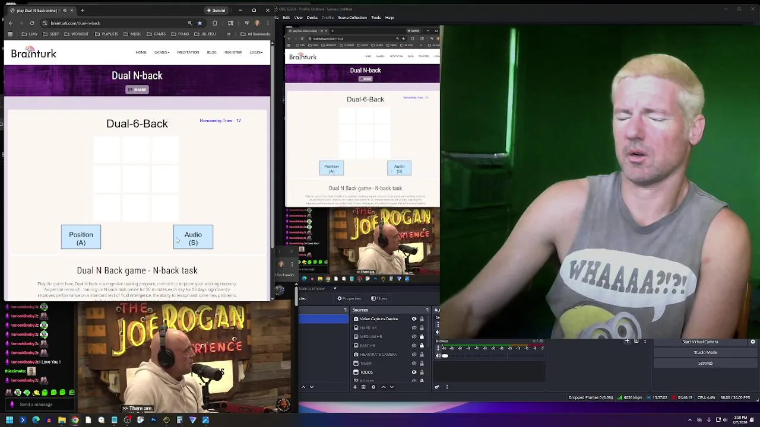Open the Mic/Aux channel options menu
Viewport: 760px width, 427px height.
[x=438, y=348]
